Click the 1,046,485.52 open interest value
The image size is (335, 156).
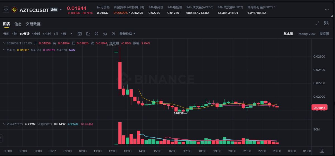point(257,13)
